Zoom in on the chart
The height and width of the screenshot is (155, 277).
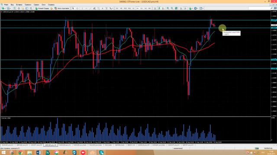[168, 8]
